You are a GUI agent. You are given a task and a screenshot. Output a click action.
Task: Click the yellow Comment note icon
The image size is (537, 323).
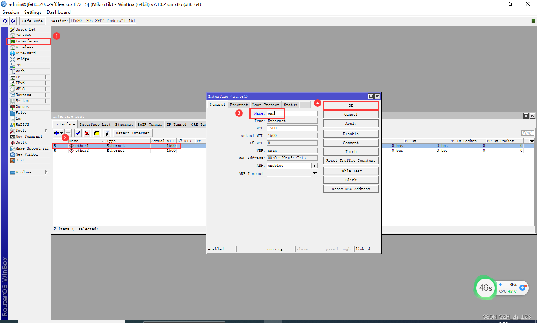(x=97, y=133)
